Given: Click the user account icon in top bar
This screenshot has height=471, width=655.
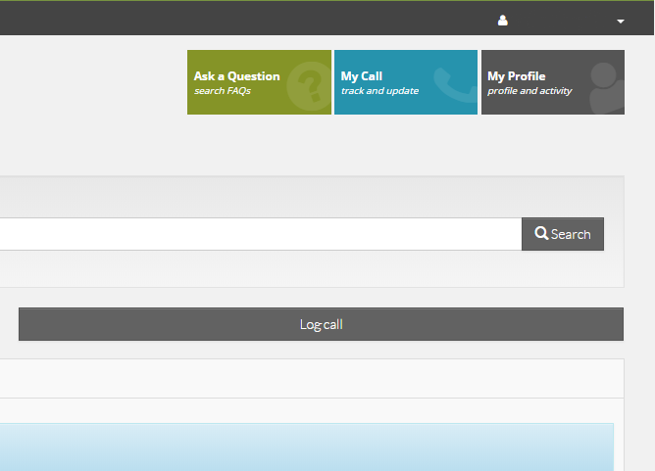Looking at the screenshot, I should tap(503, 20).
